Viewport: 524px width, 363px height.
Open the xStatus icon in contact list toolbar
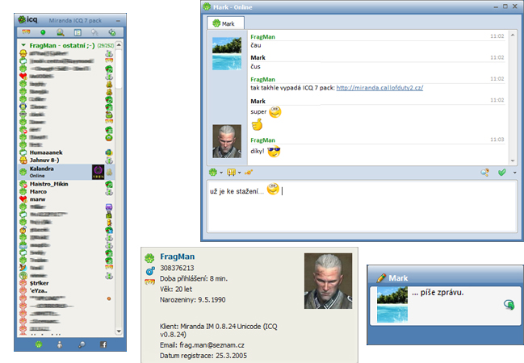[26, 32]
